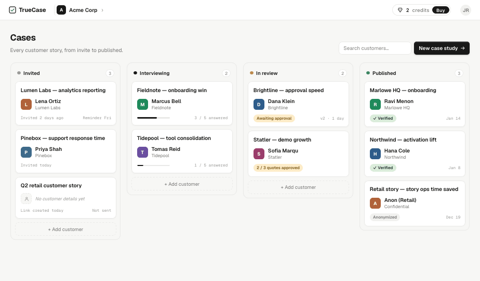
Task: Open Statler — demo growth case
Action: [298, 154]
